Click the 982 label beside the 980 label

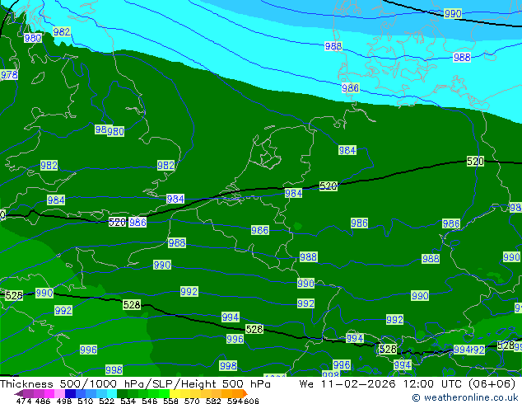point(62,31)
